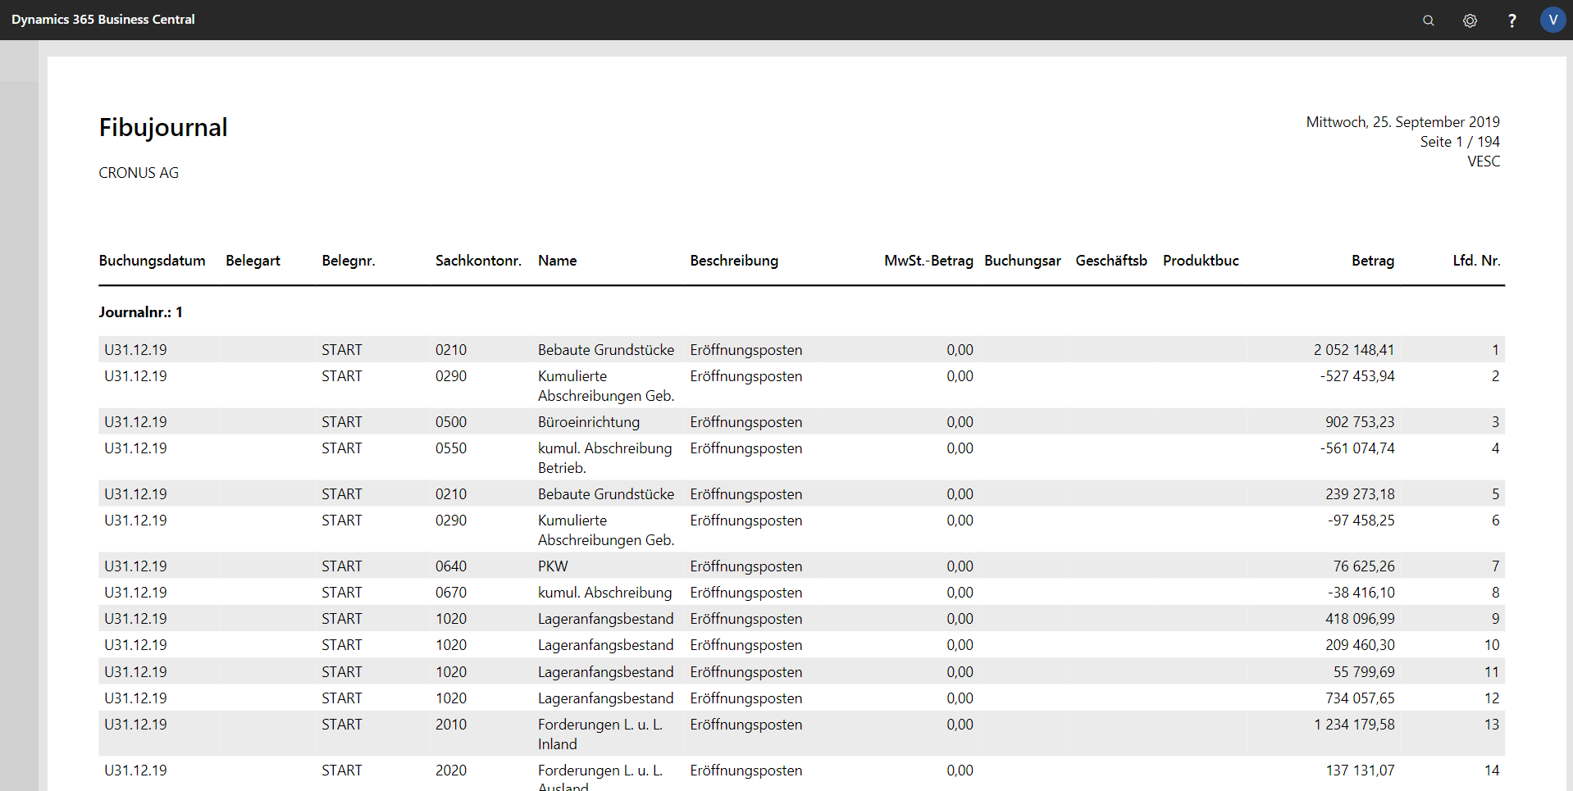Click amount -97 458,25

[1361, 521]
